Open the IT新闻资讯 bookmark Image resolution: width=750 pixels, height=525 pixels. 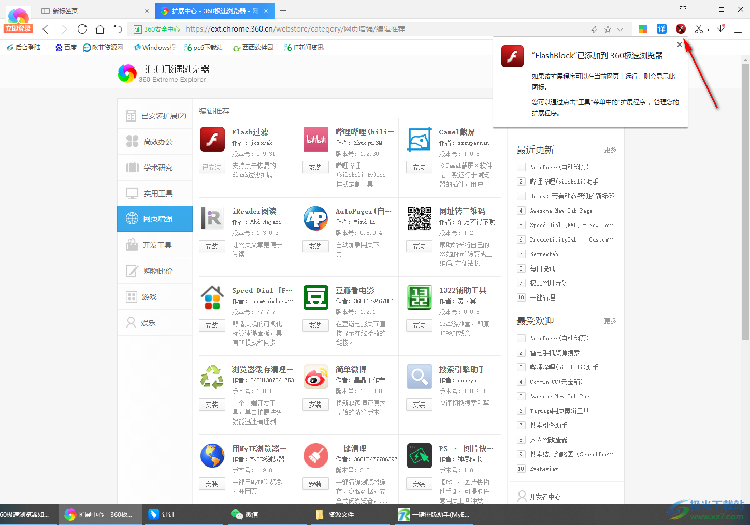[x=305, y=47]
